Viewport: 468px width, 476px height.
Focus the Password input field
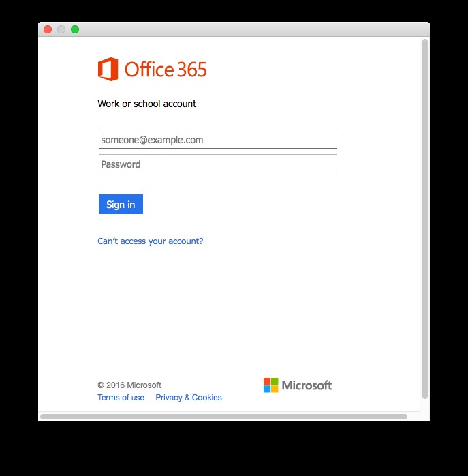tap(218, 164)
